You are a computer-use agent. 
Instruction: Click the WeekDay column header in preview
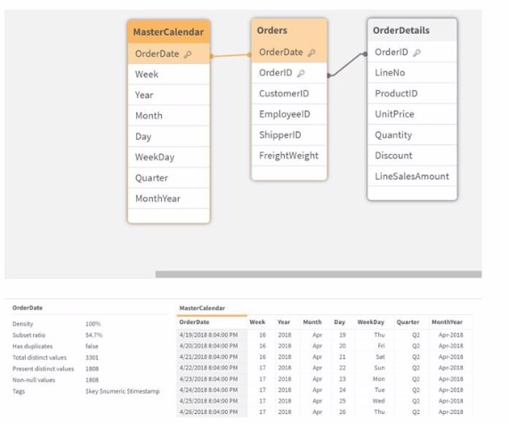371,322
